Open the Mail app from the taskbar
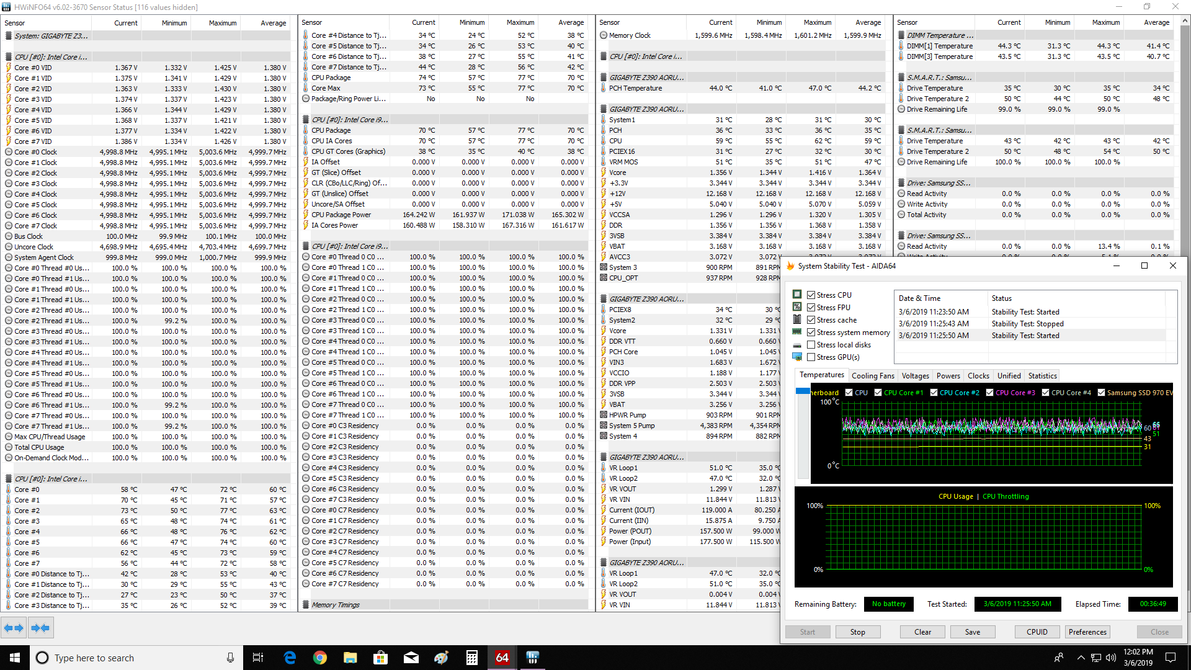Screen dimensions: 1191x670 411,658
